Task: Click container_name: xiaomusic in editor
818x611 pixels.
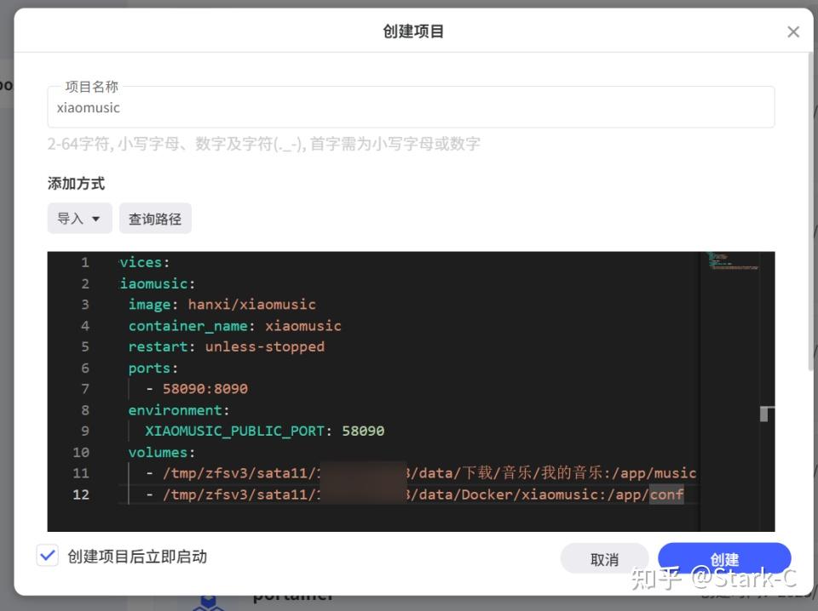Action: [235, 325]
